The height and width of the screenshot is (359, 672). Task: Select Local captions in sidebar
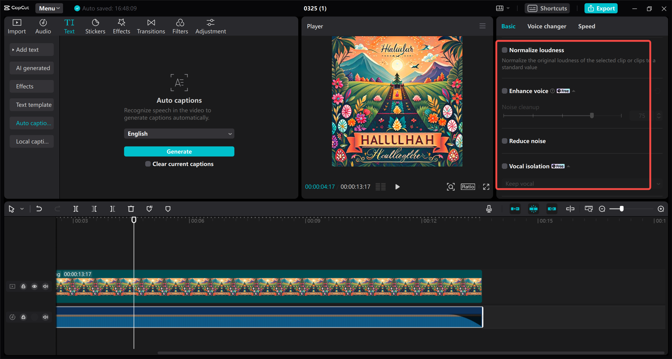(32, 141)
